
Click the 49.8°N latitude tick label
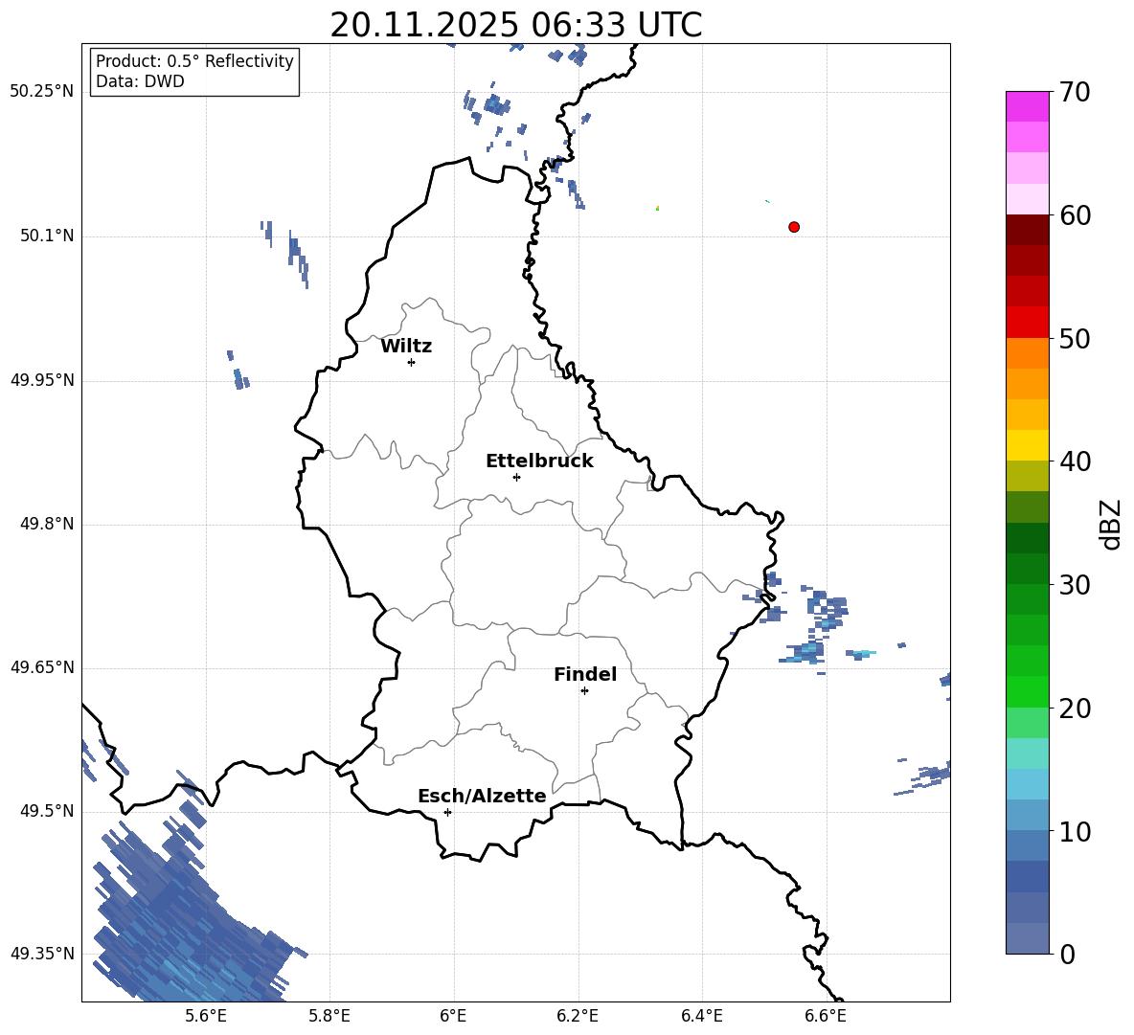tap(47, 524)
